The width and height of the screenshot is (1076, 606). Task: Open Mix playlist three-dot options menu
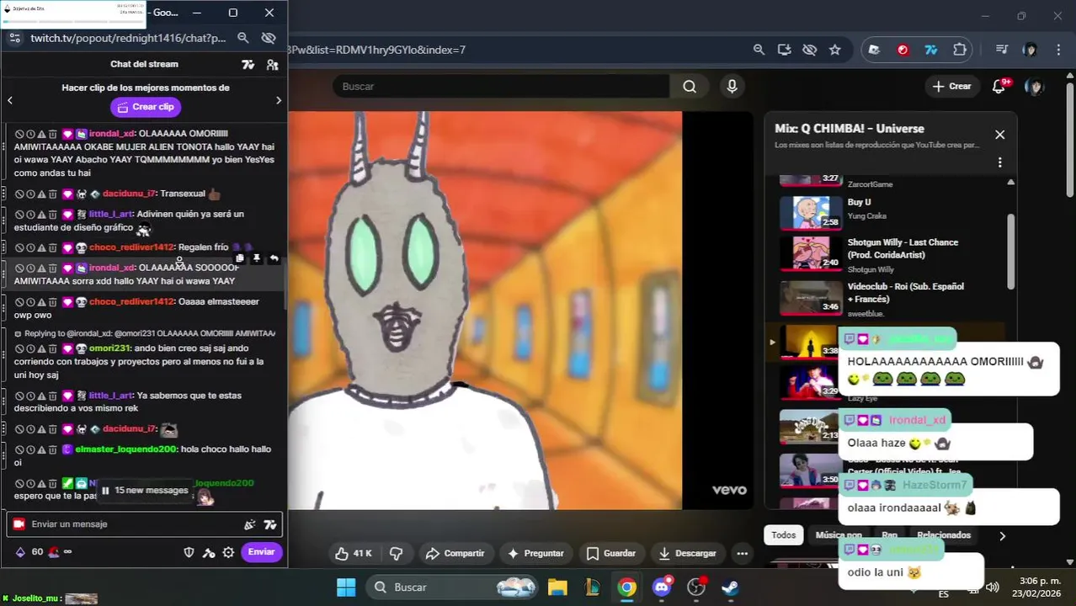click(999, 162)
